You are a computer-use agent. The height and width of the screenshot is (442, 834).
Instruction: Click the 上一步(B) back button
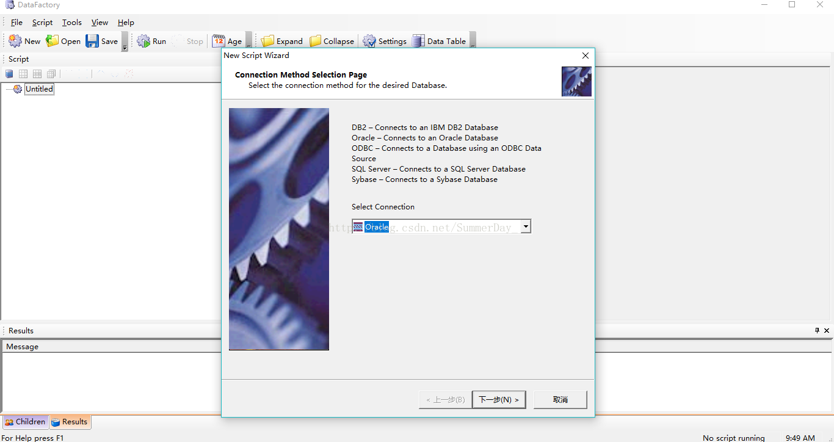pos(445,400)
